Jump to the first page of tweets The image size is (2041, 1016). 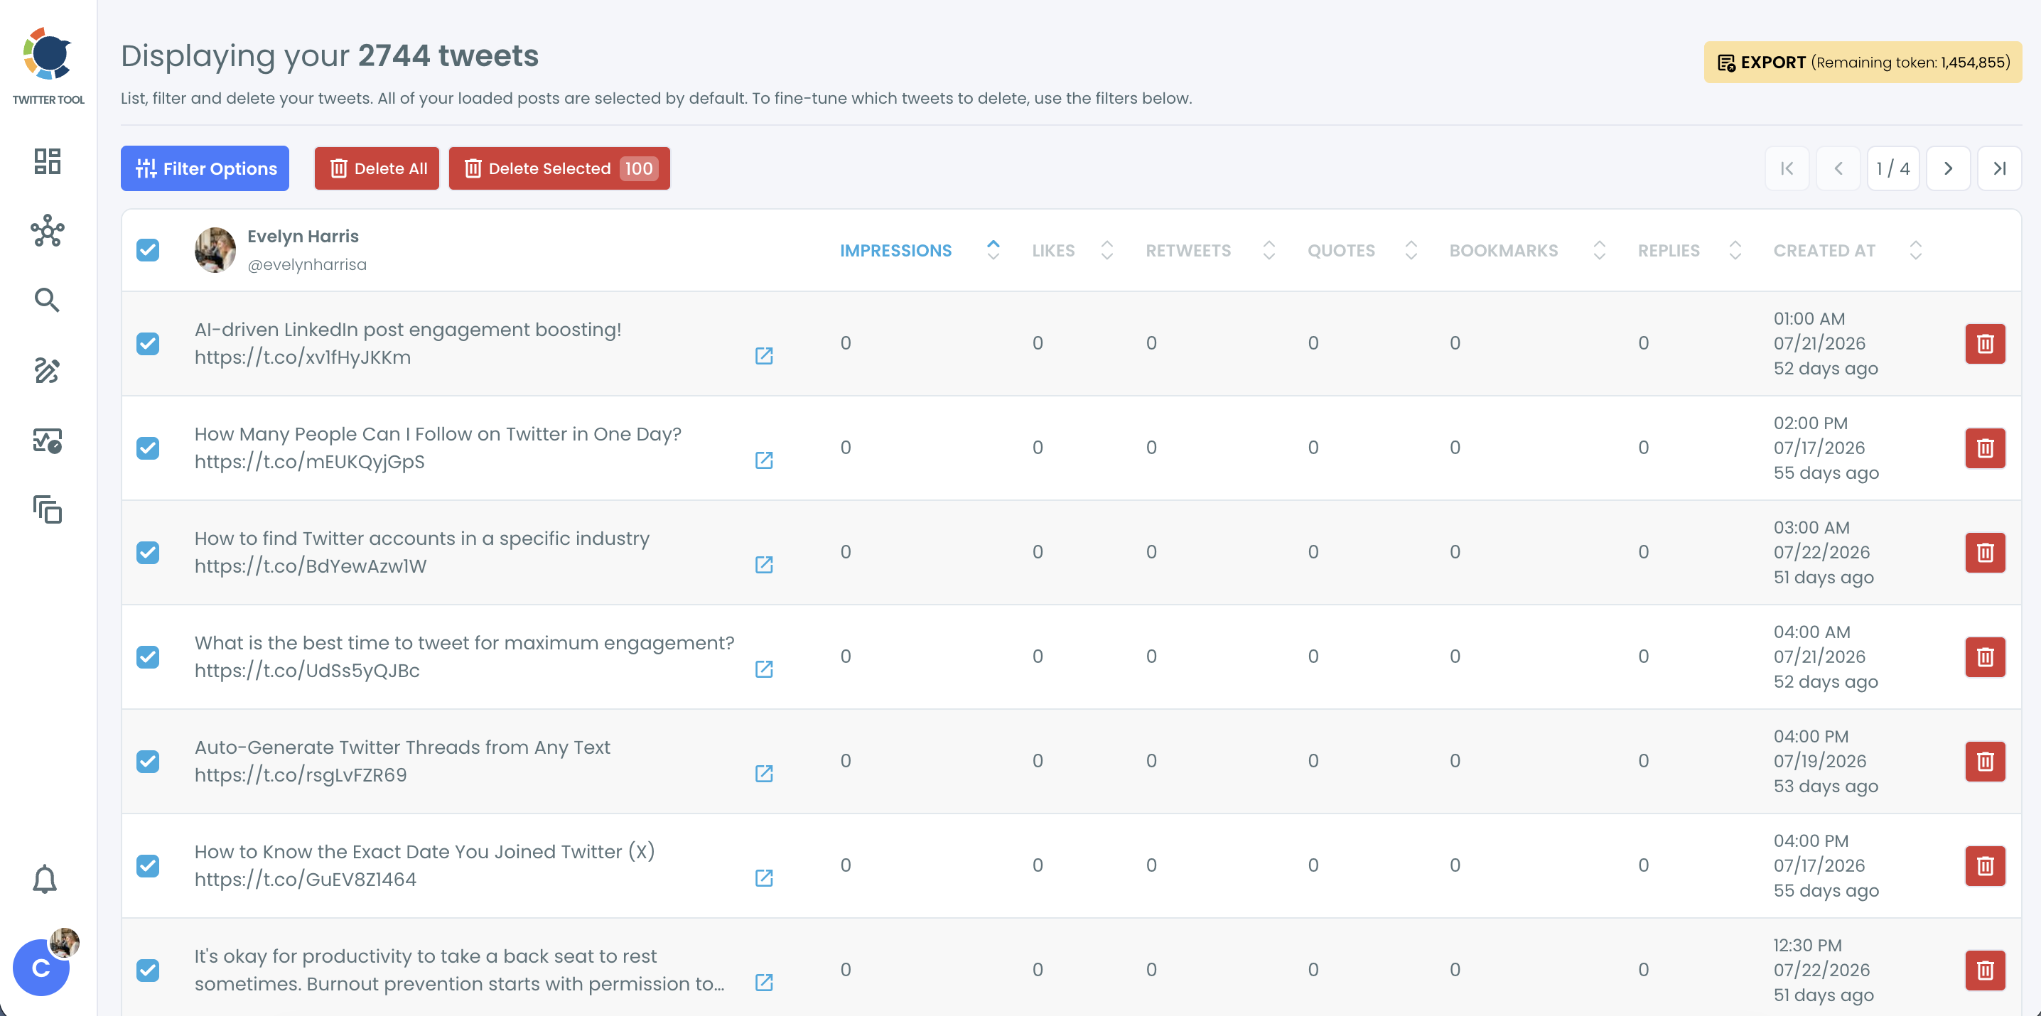[x=1787, y=168]
